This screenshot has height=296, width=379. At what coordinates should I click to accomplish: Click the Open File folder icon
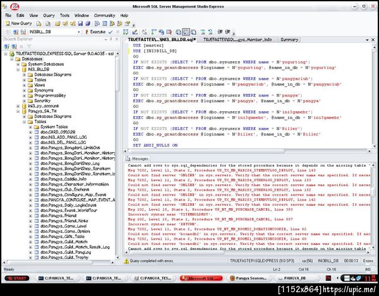[57, 23]
